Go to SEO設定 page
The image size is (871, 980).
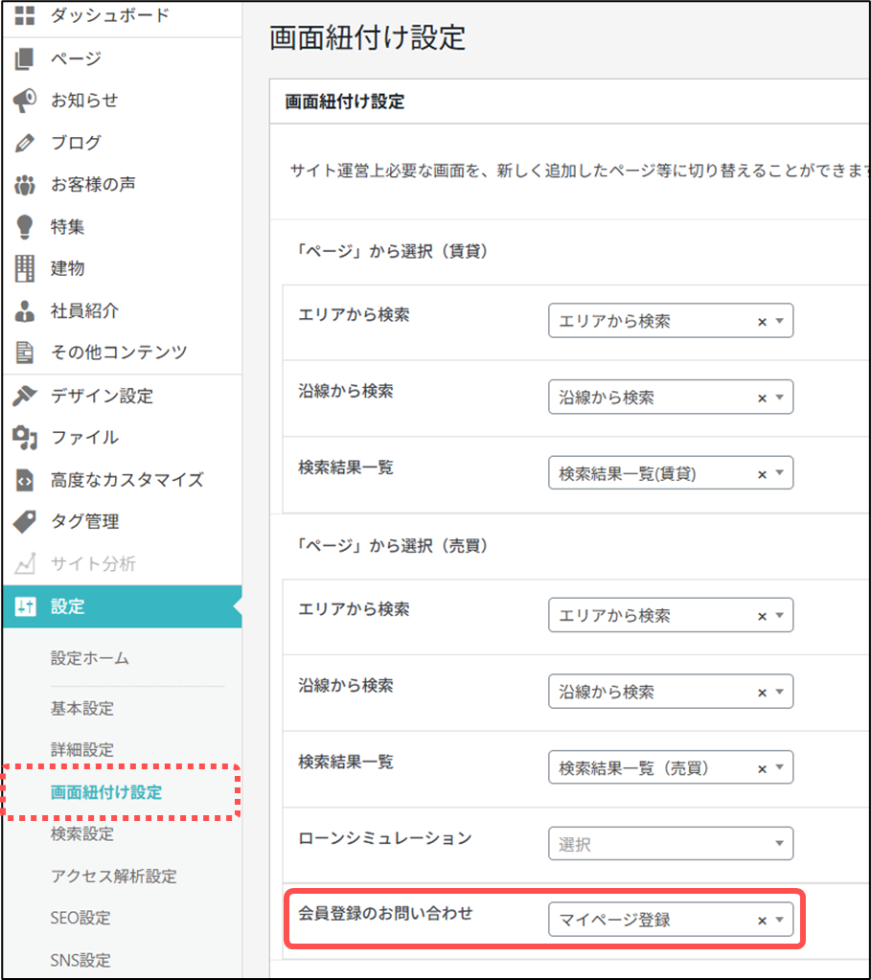[x=80, y=918]
